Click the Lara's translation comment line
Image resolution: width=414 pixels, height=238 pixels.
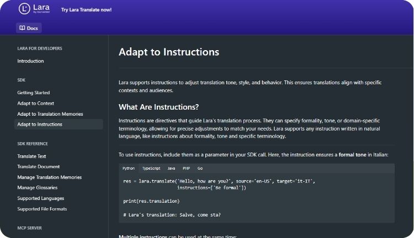pyautogui.click(x=172, y=215)
